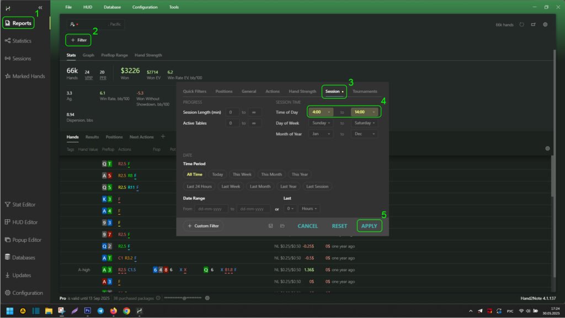
Task: Click the refresh icon beside 66k hands
Action: coord(521,25)
